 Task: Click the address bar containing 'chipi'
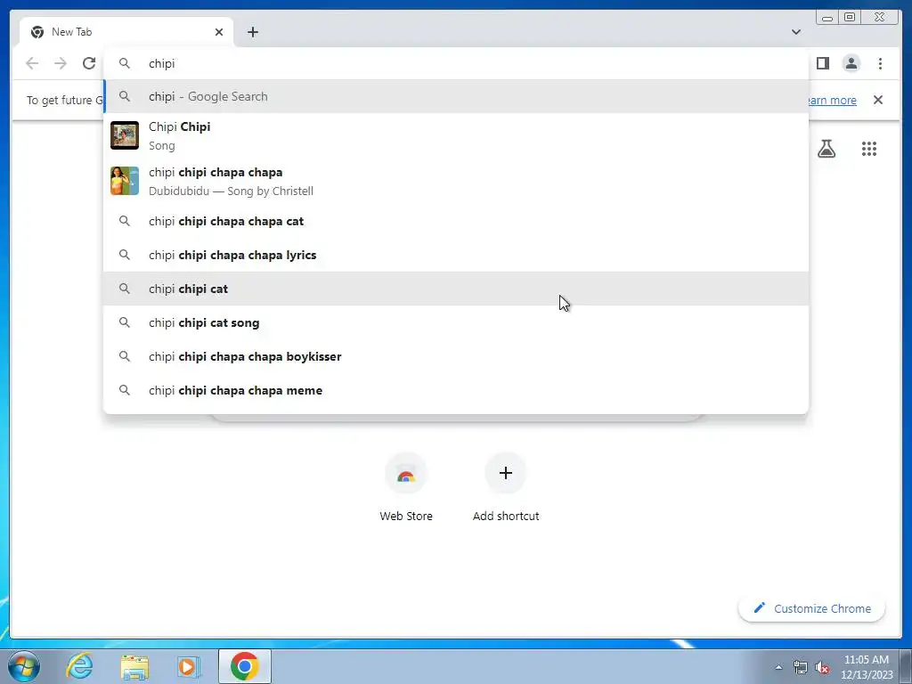456,63
